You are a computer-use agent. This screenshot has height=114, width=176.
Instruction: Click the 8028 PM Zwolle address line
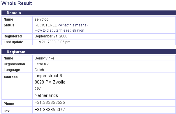pos(50,82)
